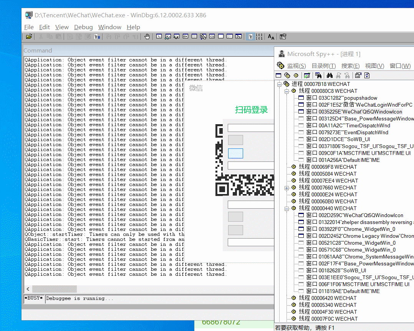The height and width of the screenshot is (331, 414).
Task: Select window 00A11A2C TimerDispatchWnd
Action: click(x=348, y=125)
